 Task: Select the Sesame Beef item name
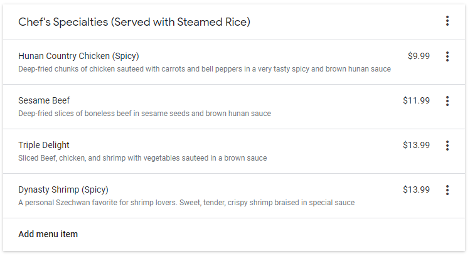pyautogui.click(x=44, y=100)
